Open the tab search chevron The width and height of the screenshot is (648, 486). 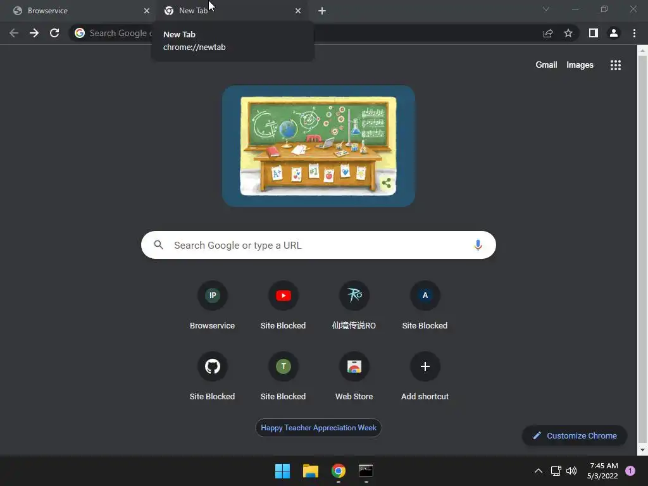tap(546, 9)
